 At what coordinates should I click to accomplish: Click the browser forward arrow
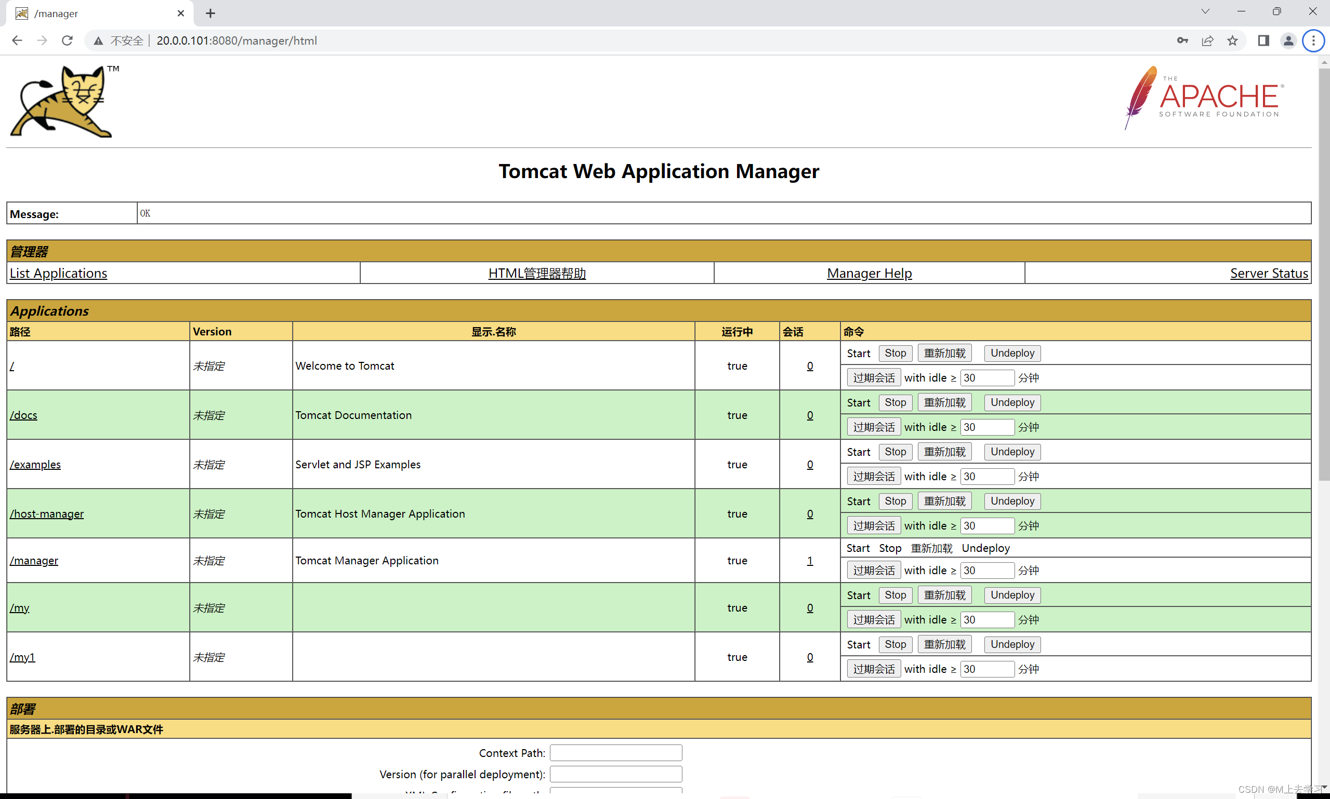tap(42, 40)
